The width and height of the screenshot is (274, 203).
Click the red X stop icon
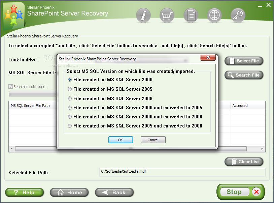(256, 192)
